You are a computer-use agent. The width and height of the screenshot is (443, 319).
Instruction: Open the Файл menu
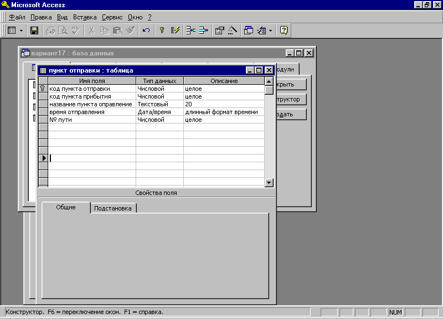(x=17, y=17)
